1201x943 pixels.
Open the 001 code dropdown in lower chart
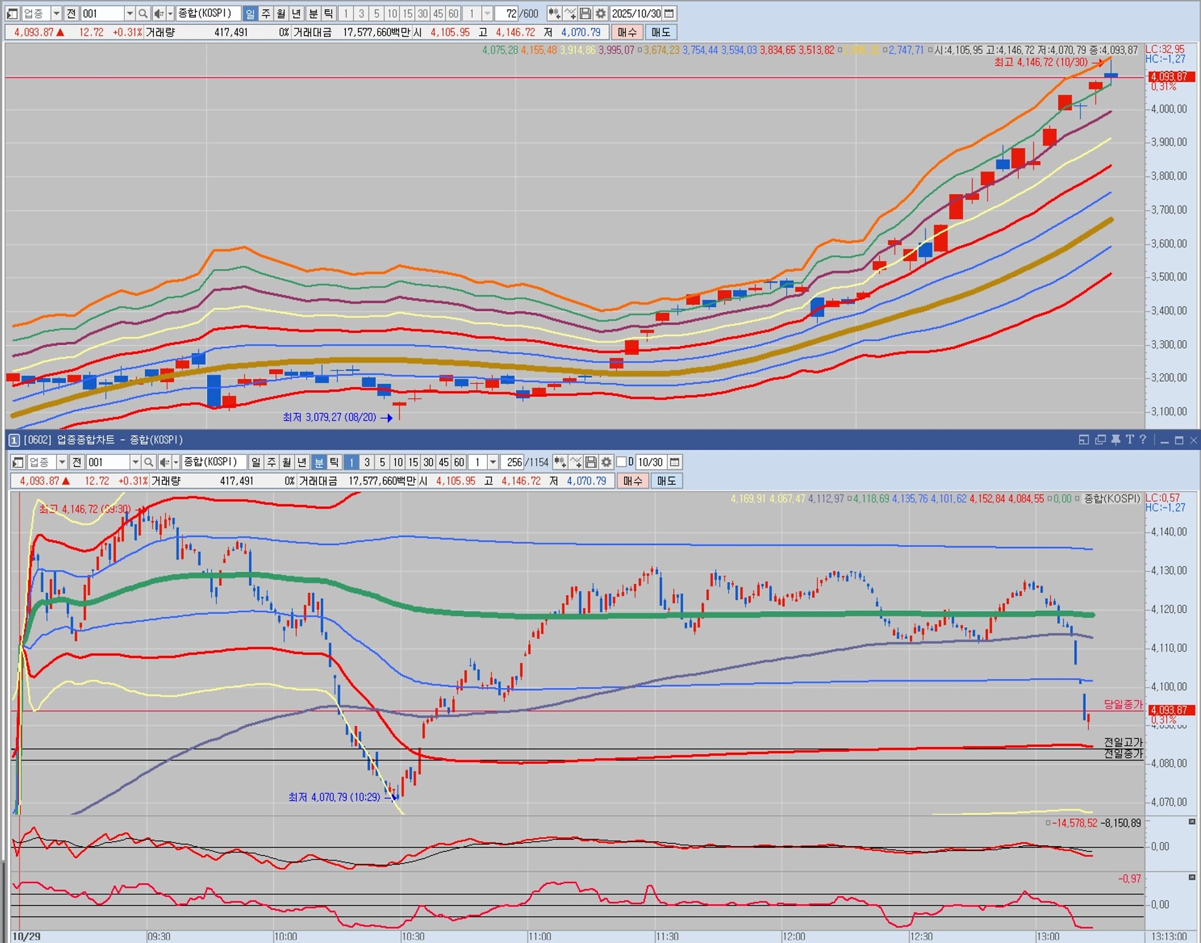(x=134, y=462)
